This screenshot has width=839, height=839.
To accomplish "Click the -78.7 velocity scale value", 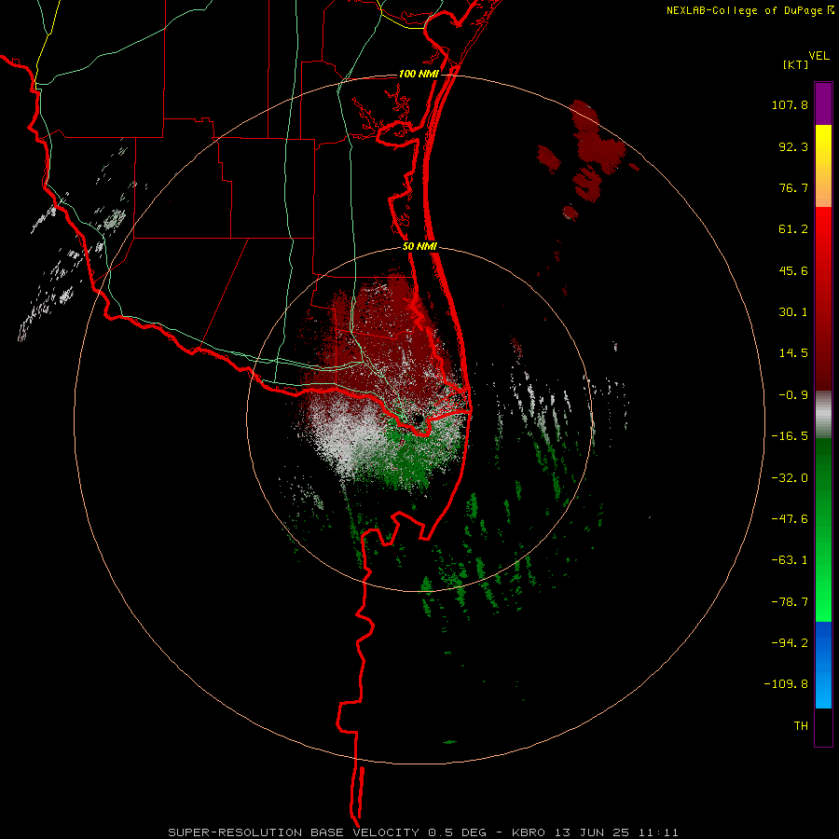I will tap(790, 602).
